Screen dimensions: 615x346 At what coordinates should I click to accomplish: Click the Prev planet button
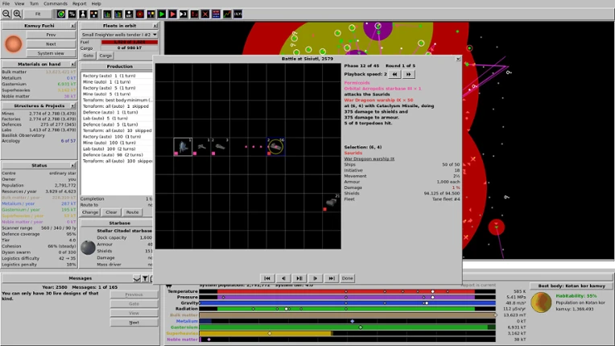pyautogui.click(x=51, y=35)
